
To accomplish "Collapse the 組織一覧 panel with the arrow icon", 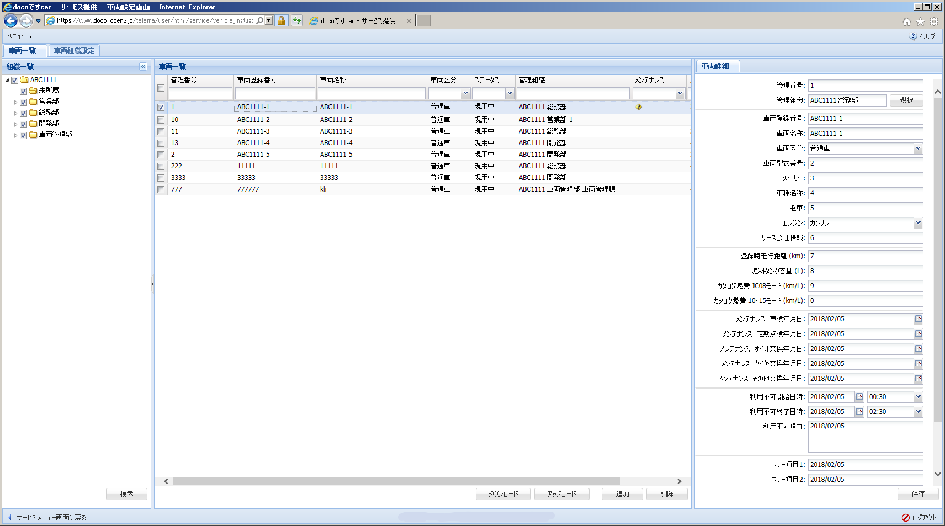I will point(143,67).
